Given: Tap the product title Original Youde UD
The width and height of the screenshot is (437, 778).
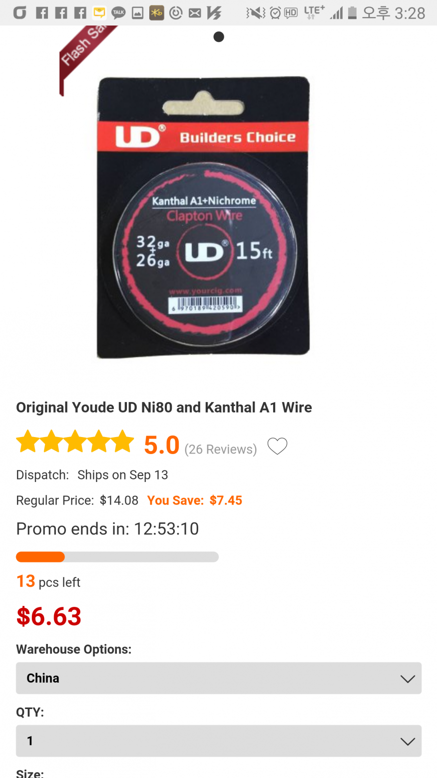Looking at the screenshot, I should point(164,407).
